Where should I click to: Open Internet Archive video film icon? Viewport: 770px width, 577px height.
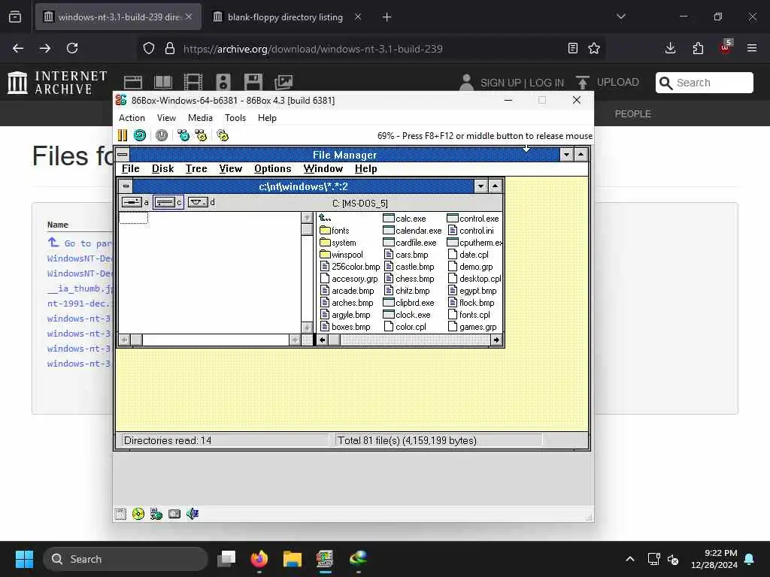193,83
